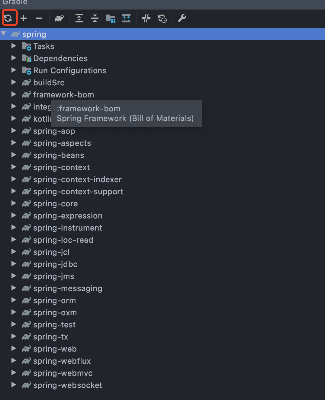
Task: Click the Gradle history clock icon
Action: click(x=162, y=18)
